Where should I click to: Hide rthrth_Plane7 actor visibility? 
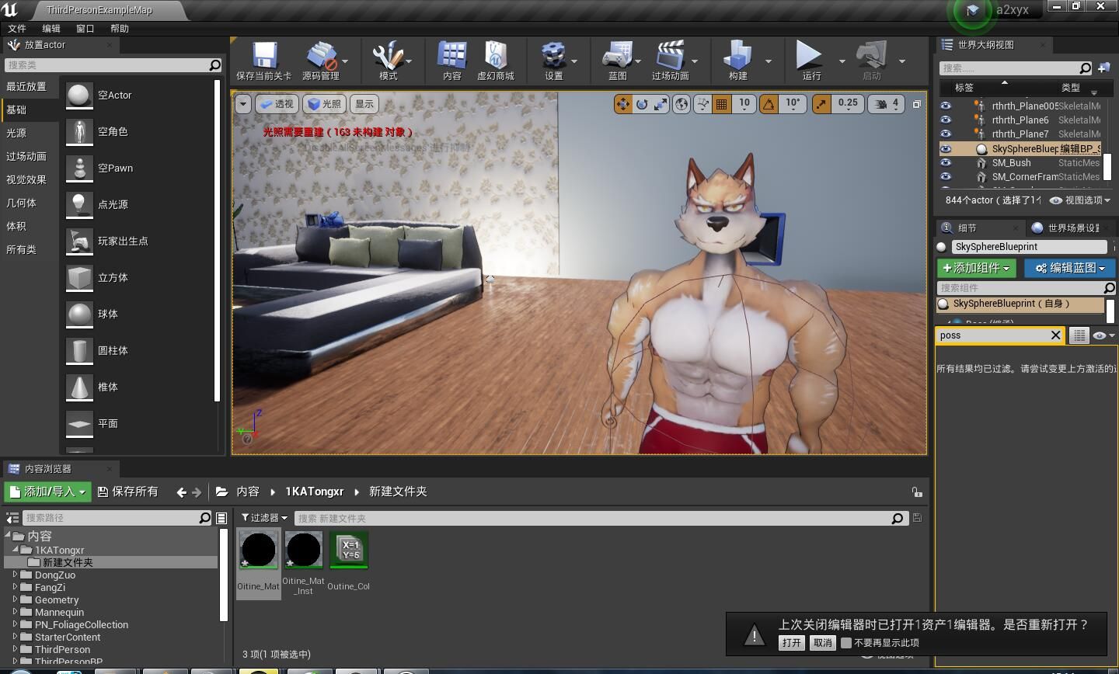946,134
